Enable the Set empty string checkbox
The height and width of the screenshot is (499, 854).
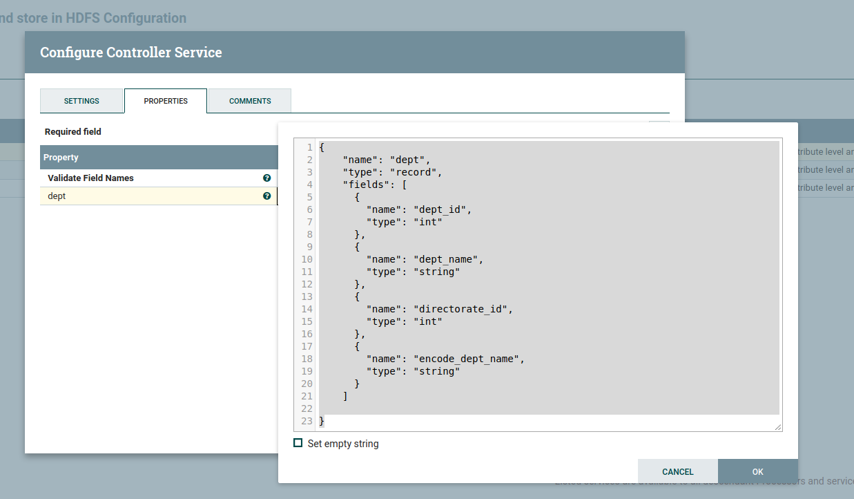click(298, 443)
